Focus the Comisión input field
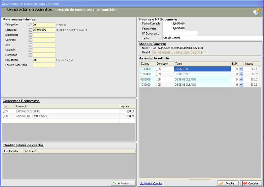Screen dimensions: 264x187 (44, 50)
